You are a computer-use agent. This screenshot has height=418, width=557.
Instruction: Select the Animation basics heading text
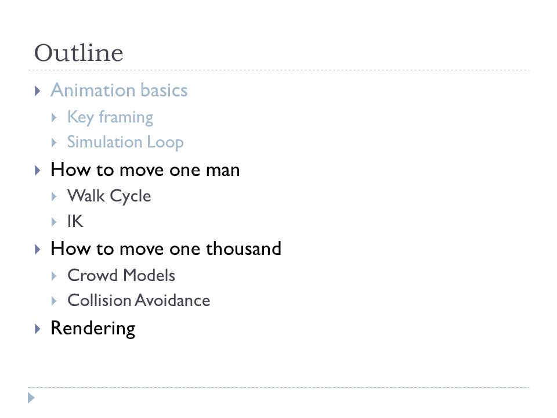119,90
